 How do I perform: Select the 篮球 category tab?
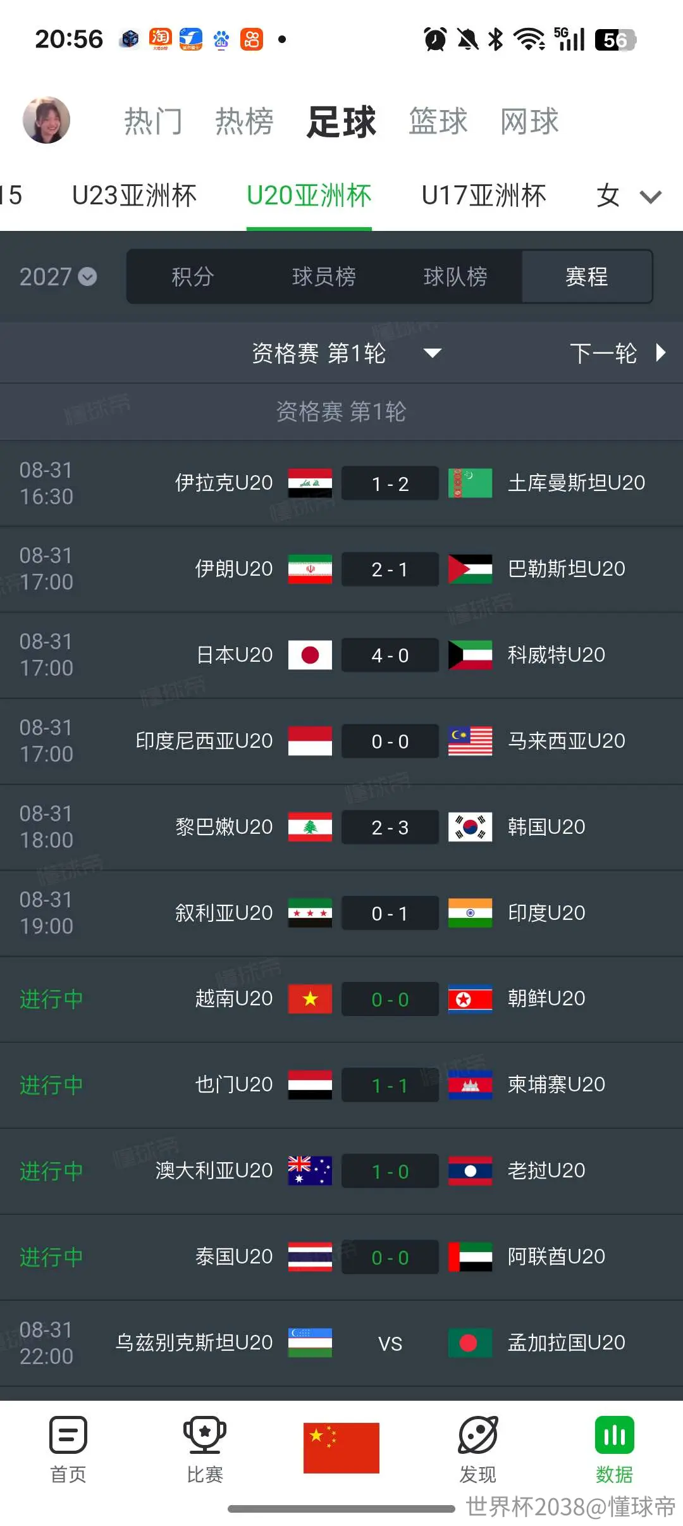[438, 121]
